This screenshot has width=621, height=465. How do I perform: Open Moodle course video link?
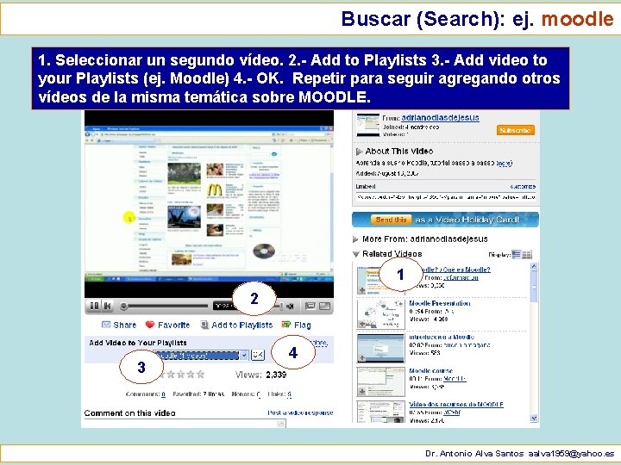pyautogui.click(x=431, y=371)
